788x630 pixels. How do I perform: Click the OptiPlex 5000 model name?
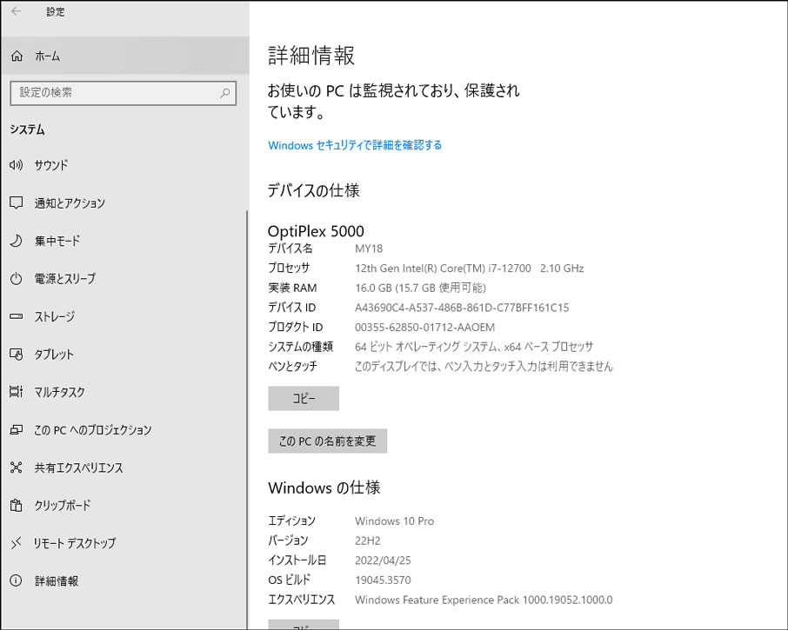pyautogui.click(x=316, y=231)
